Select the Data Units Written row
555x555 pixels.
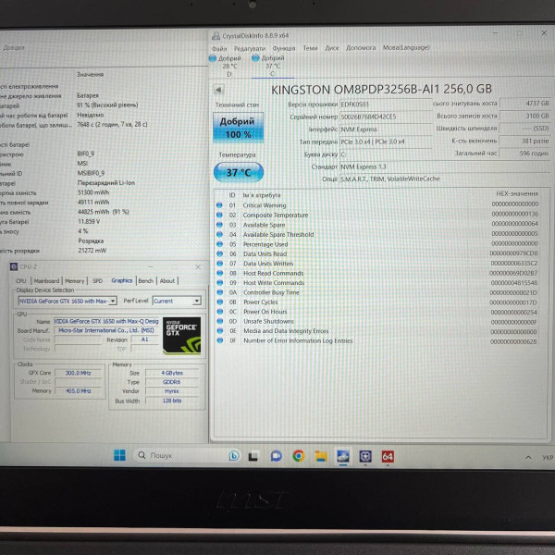pyautogui.click(x=376, y=264)
